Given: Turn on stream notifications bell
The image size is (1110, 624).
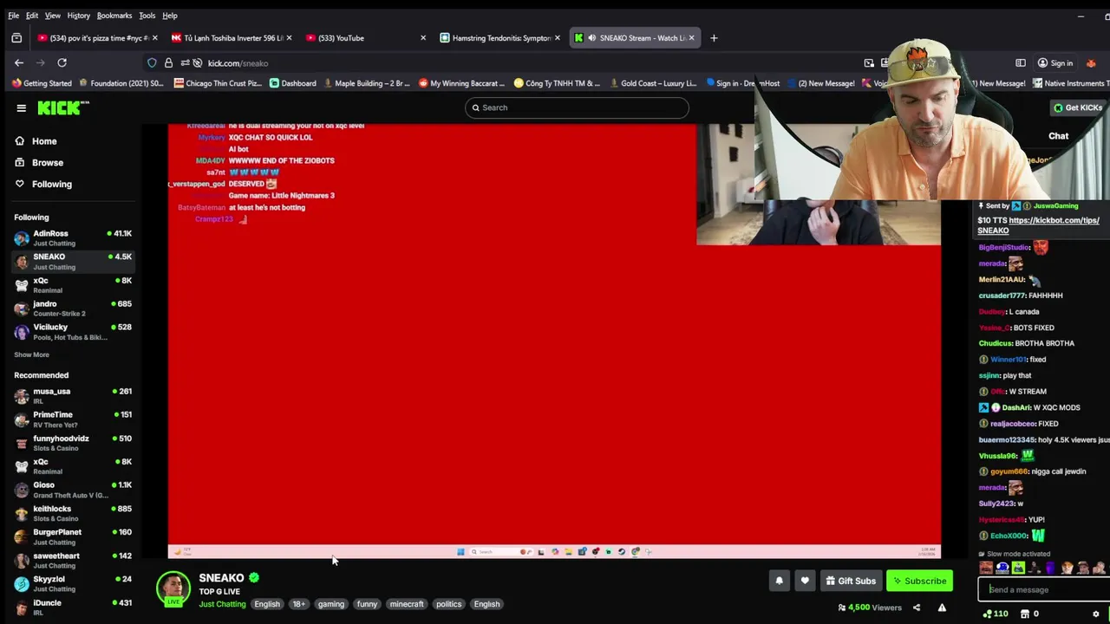Looking at the screenshot, I should coord(779,581).
